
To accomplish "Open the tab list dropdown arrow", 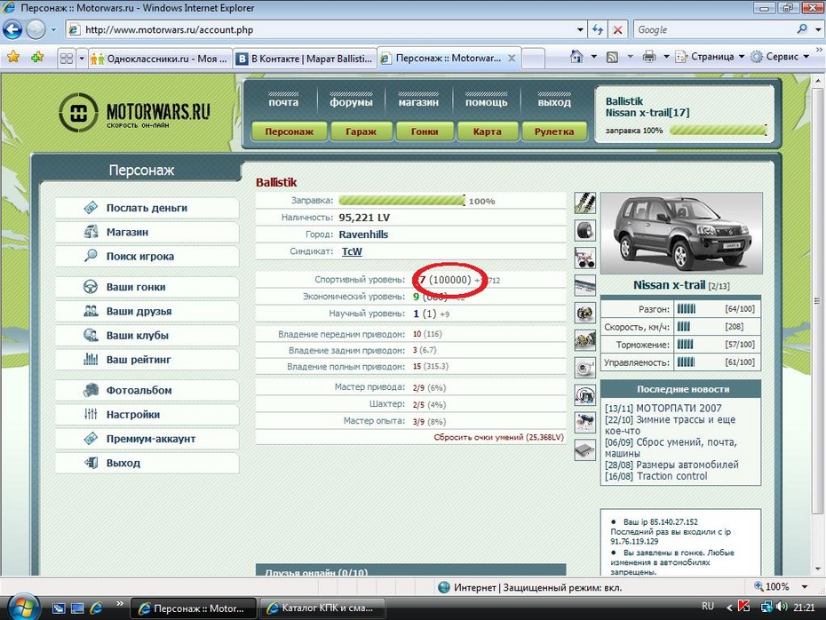I will tap(82, 58).
